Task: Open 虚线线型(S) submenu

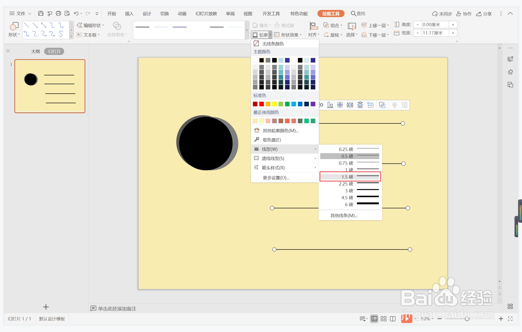Action: (x=285, y=158)
